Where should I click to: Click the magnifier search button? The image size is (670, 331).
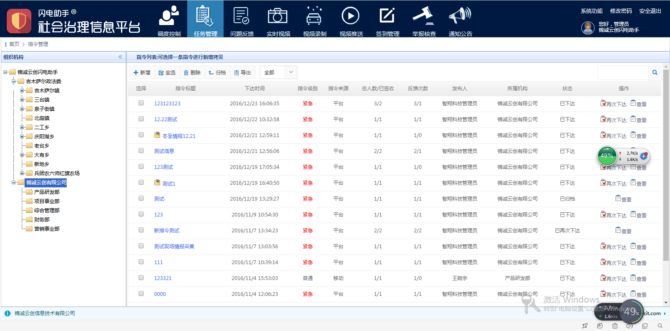[x=655, y=73]
